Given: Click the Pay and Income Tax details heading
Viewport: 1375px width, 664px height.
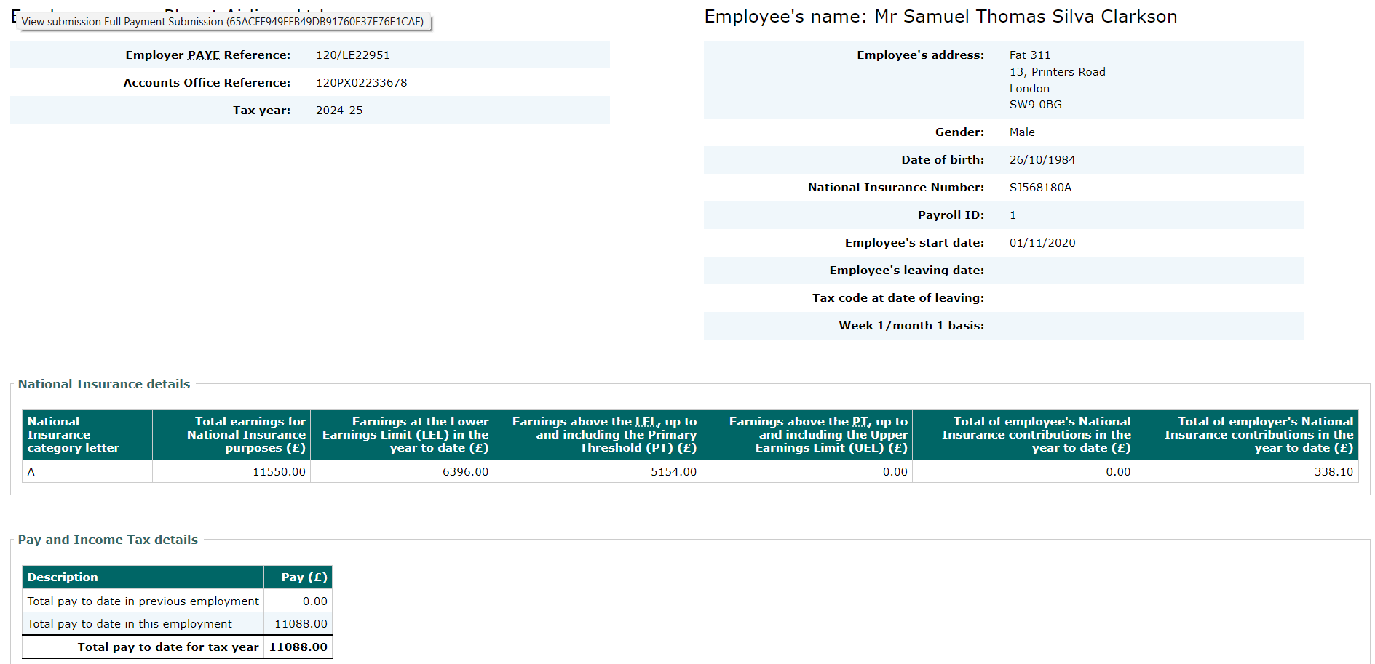Looking at the screenshot, I should [x=108, y=540].
